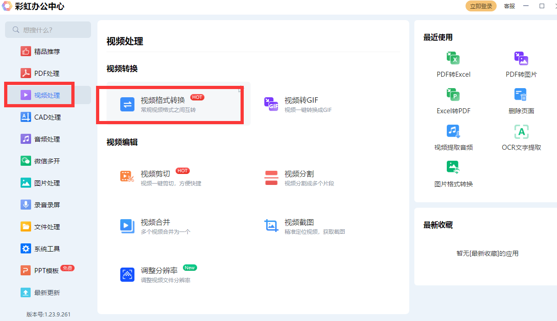Click the 音频处理 music note icon

coord(26,139)
